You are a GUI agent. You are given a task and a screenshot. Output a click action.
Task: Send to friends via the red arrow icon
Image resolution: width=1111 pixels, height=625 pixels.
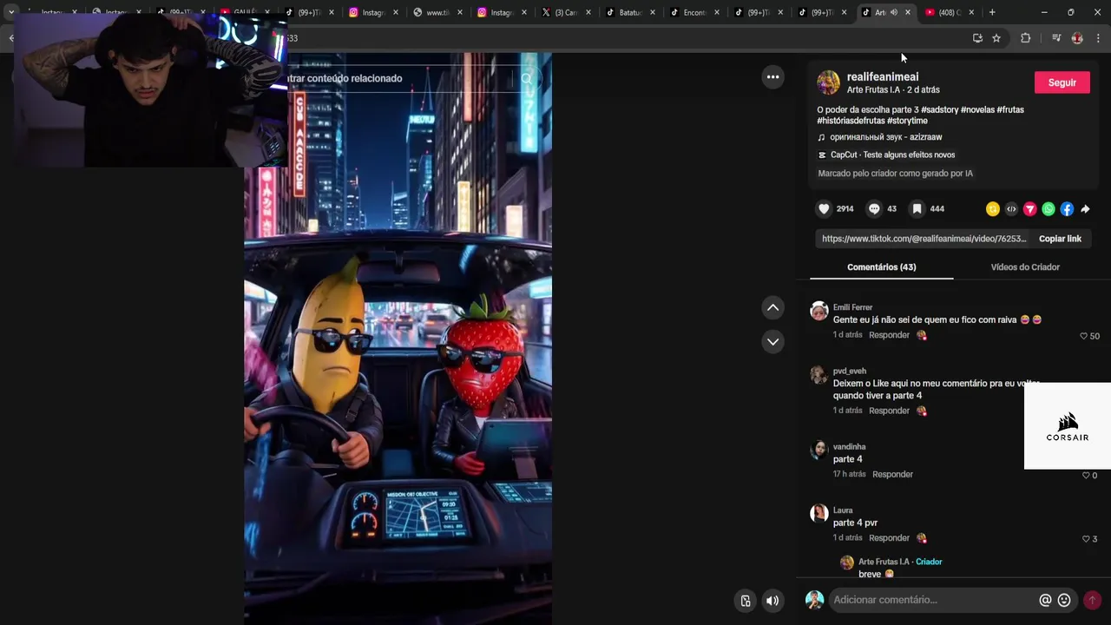tap(1029, 209)
